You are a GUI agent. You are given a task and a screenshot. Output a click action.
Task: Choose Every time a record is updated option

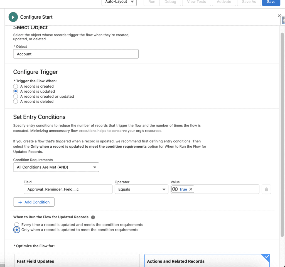(17, 224)
